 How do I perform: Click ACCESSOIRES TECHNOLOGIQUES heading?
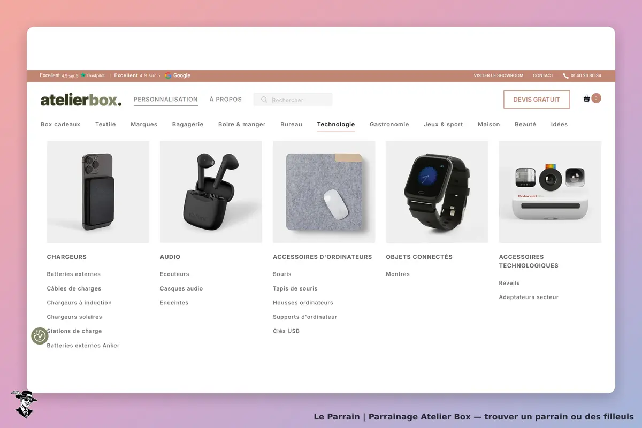tap(529, 261)
